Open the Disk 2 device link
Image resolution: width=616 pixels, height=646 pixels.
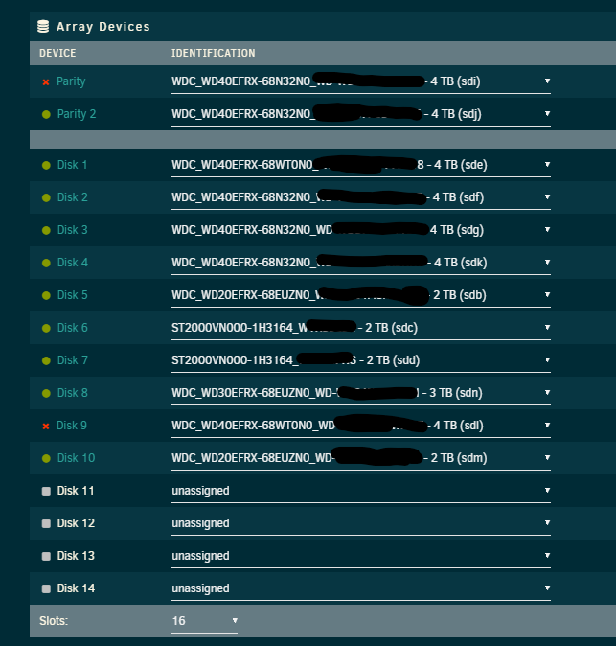click(x=73, y=197)
